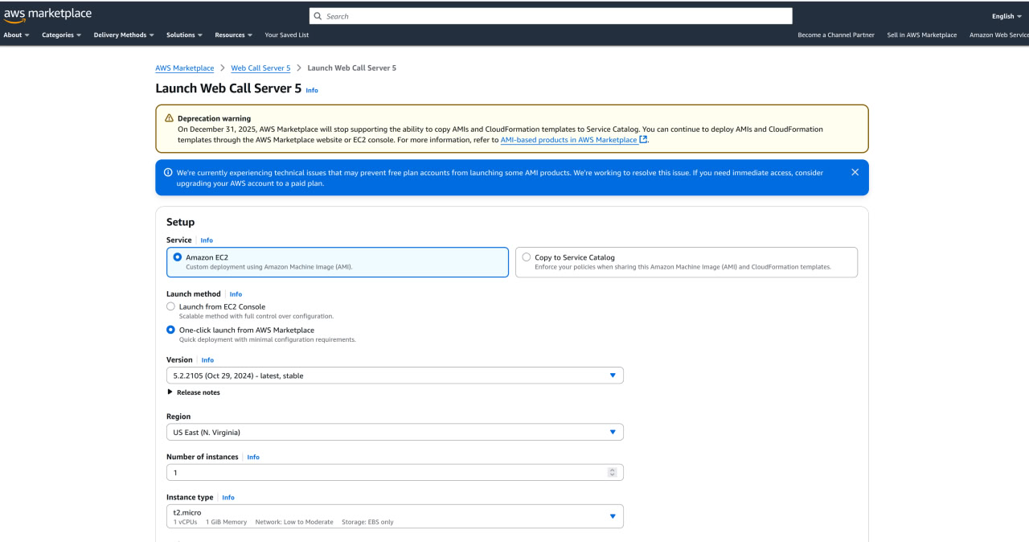The width and height of the screenshot is (1029, 542).
Task: Click Sell in AWS Marketplace link
Action: point(922,35)
